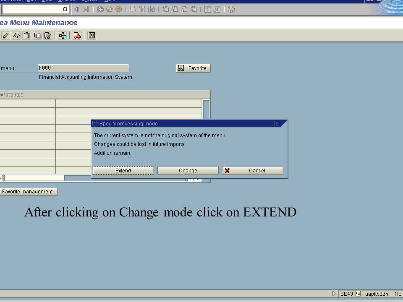Select the Change (pencil) icon
The image size is (403, 302).
tap(5, 35)
